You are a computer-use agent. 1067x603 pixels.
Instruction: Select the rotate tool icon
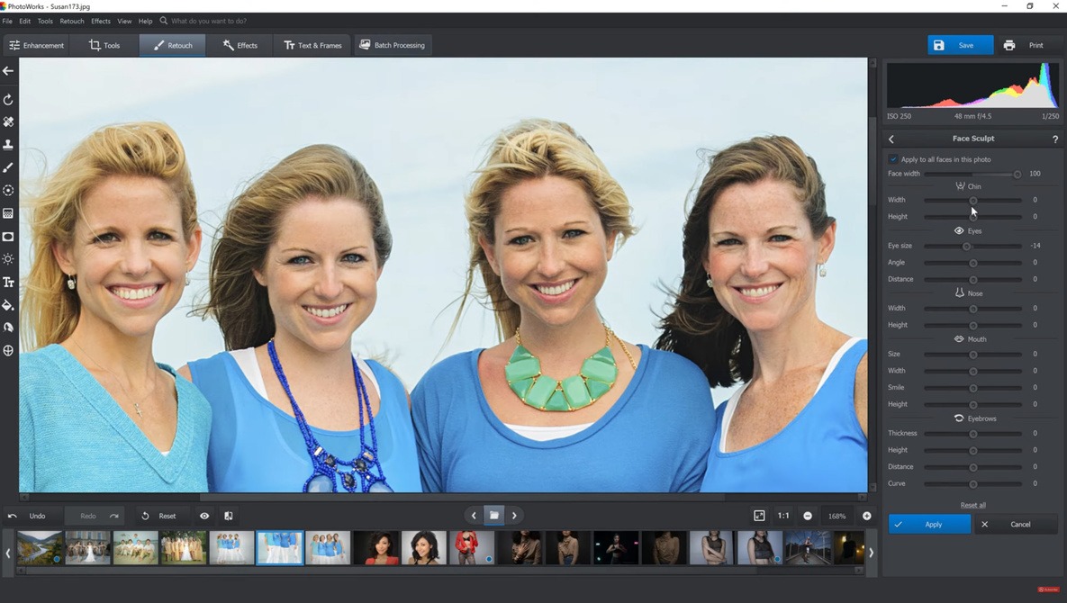[x=8, y=100]
